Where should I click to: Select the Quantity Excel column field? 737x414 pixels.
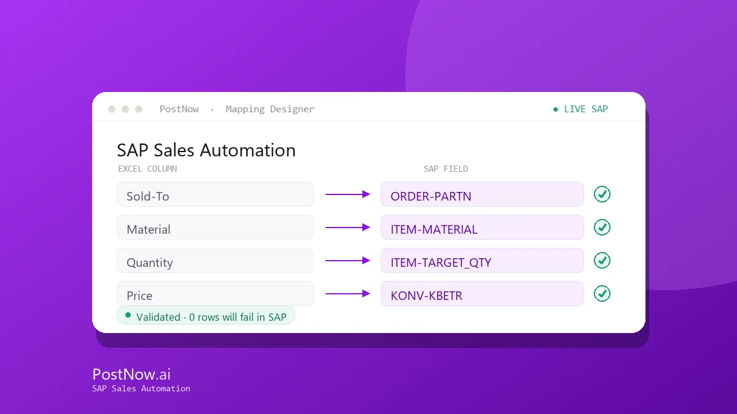coord(215,261)
